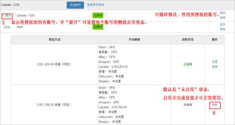Click the LGS -LEX-ID 快递（印尼） cell
Screen dimensions: 235x125
[x=54, y=64]
